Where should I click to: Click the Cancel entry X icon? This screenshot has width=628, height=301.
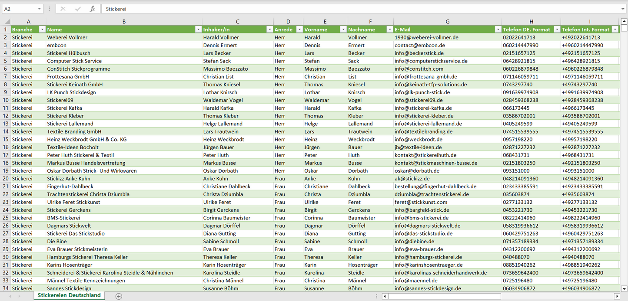(x=63, y=9)
